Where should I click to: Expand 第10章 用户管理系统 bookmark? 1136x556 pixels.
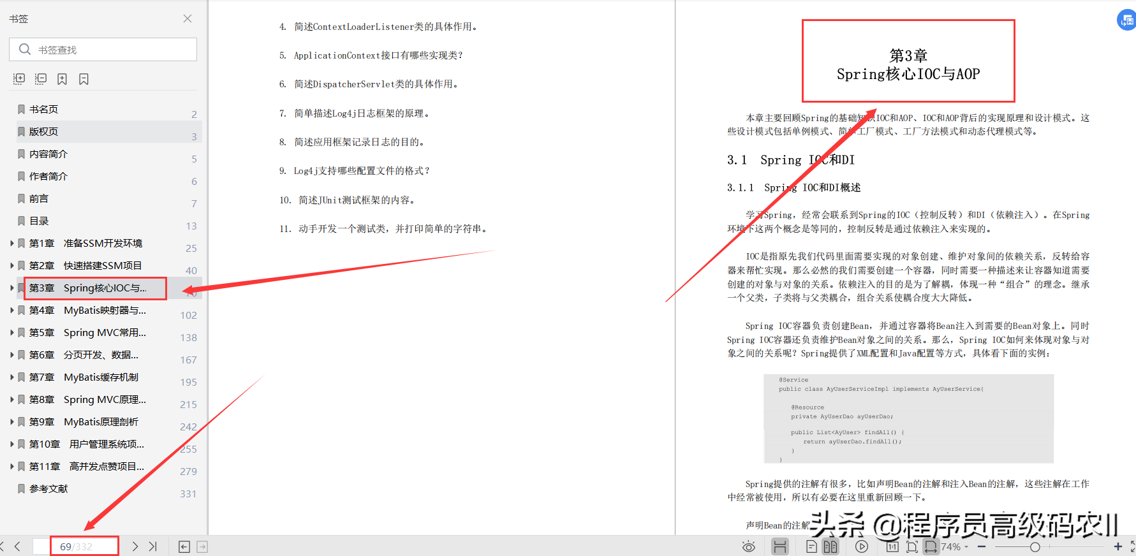coord(12,444)
